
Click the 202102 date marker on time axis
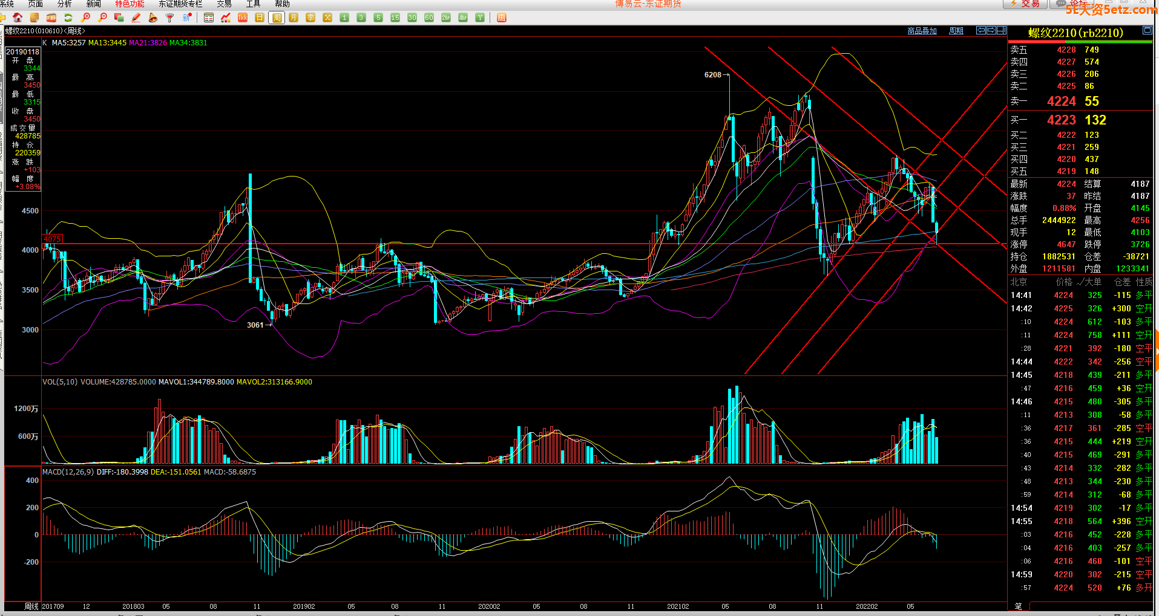click(x=678, y=606)
